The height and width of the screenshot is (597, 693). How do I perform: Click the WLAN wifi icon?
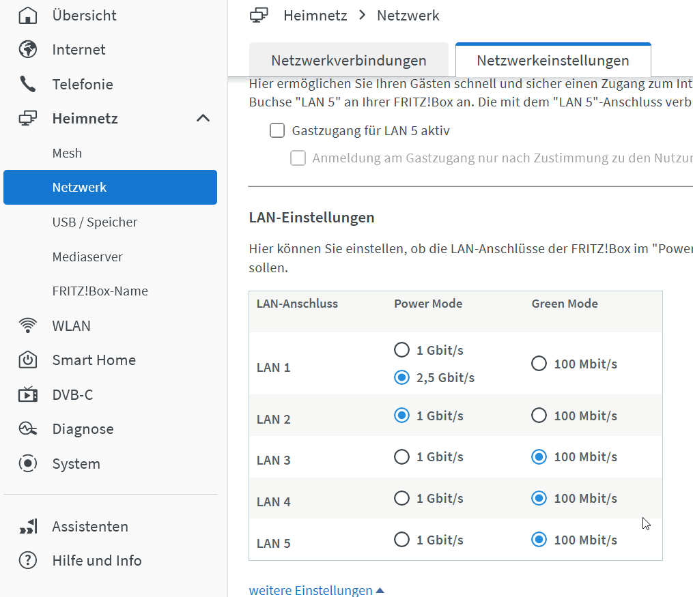pyautogui.click(x=28, y=325)
